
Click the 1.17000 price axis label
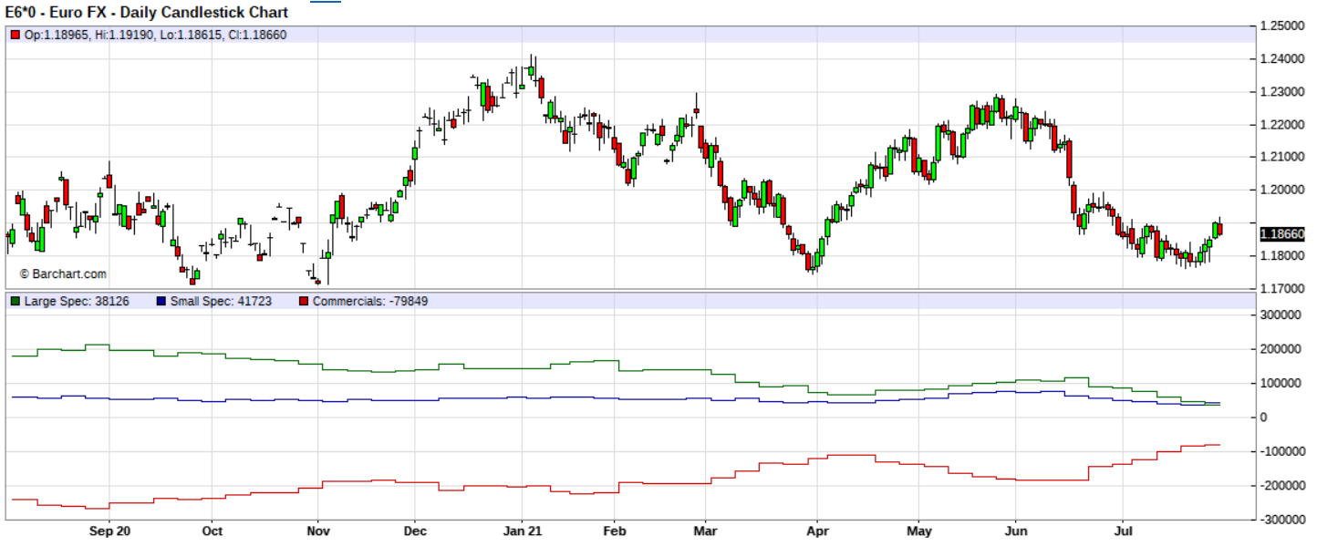[1281, 289]
